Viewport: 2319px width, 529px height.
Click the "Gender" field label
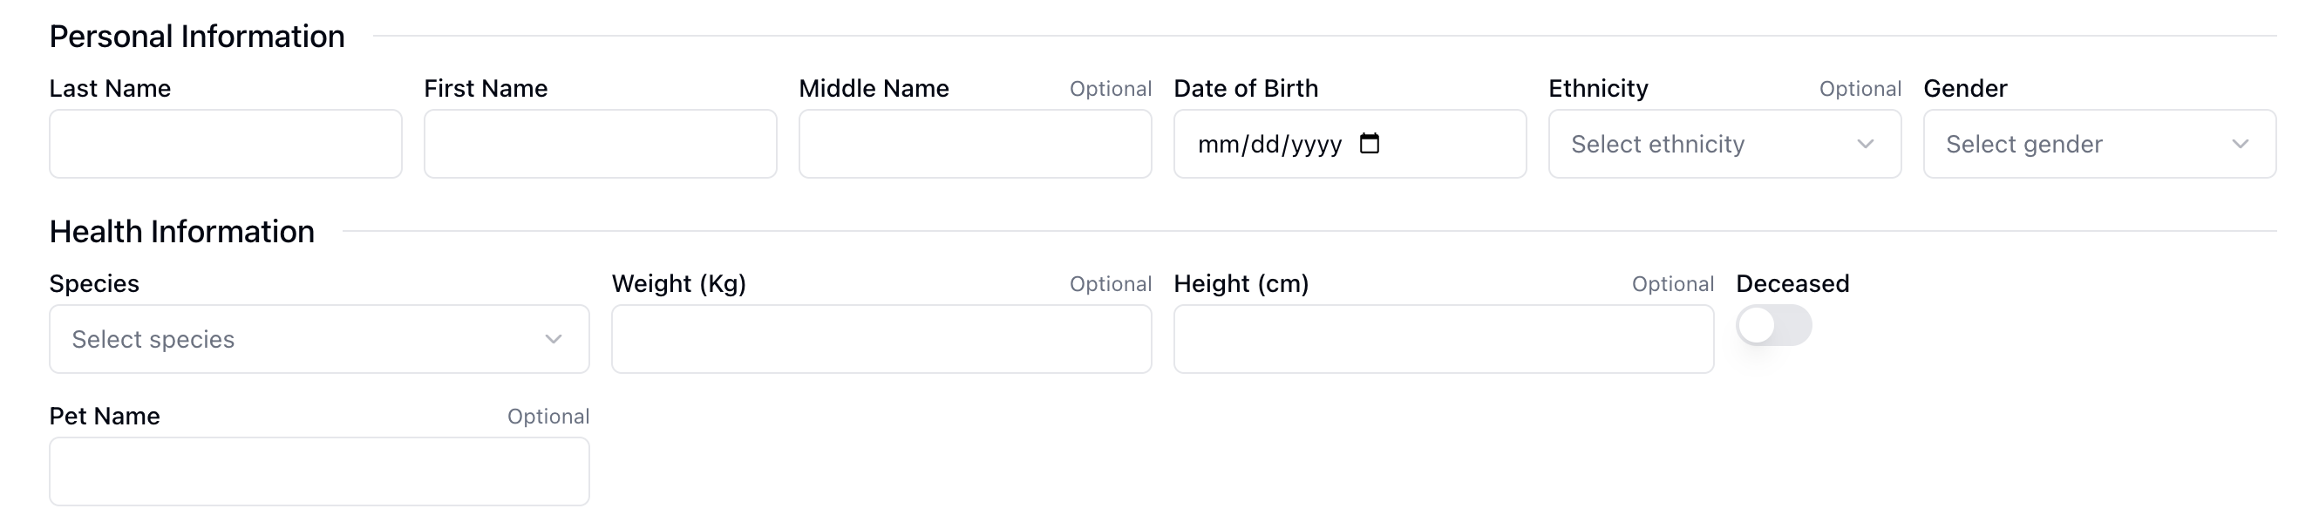click(1965, 88)
